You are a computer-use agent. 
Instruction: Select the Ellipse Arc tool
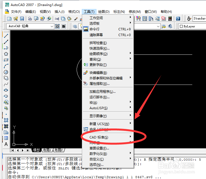point(6,96)
